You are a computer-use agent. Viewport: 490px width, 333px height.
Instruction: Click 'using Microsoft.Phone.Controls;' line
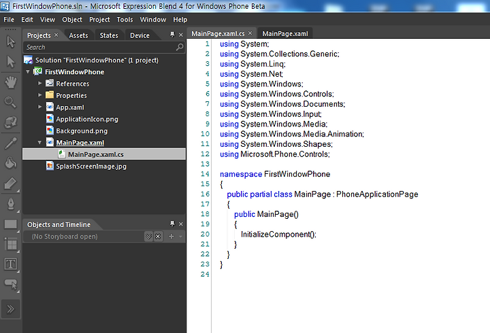(x=275, y=154)
